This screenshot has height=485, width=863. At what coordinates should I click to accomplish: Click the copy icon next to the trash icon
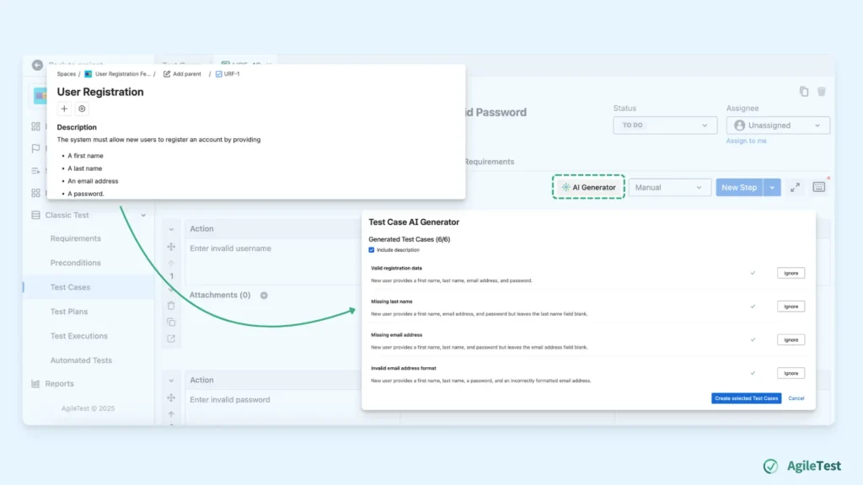click(x=804, y=91)
